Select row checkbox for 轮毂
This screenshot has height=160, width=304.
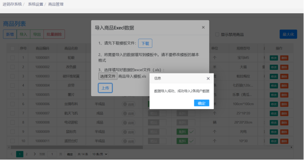click(13, 58)
